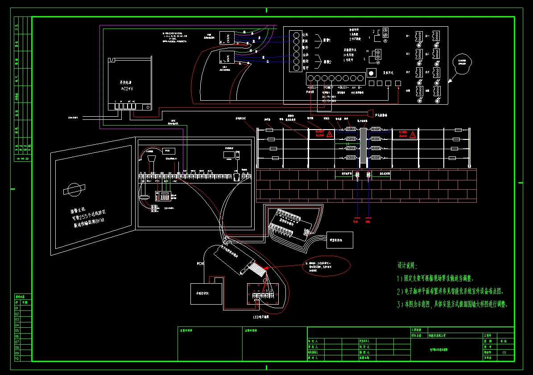Click the cloud-shaped callout right of controller board
The width and height of the screenshot is (533, 375).
pyautogui.click(x=462, y=64)
